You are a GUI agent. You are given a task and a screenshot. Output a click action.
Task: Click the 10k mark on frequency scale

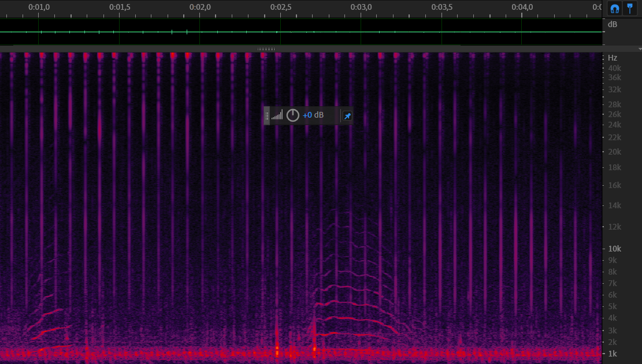[x=614, y=249]
